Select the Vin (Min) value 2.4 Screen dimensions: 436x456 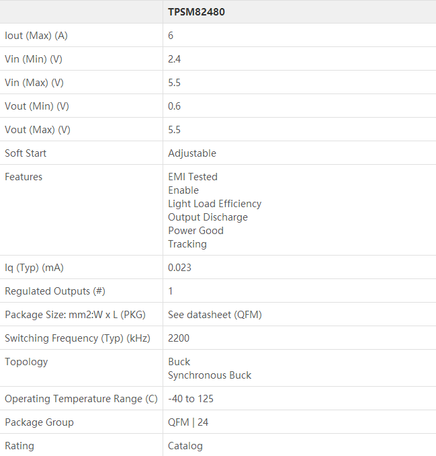175,59
